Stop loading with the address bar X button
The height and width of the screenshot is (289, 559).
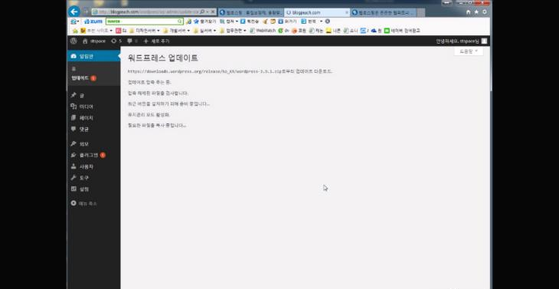[x=212, y=11]
